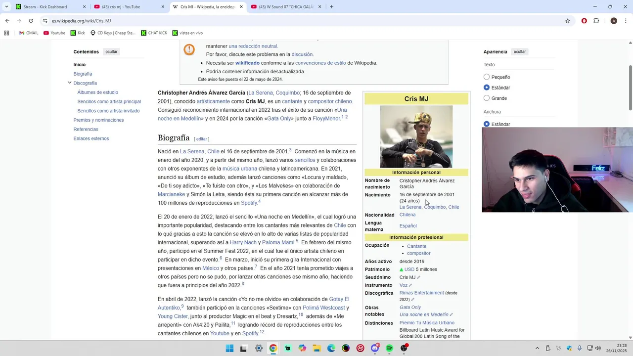Open Google Chrome from the taskbar
The height and width of the screenshot is (356, 633).
(x=273, y=348)
